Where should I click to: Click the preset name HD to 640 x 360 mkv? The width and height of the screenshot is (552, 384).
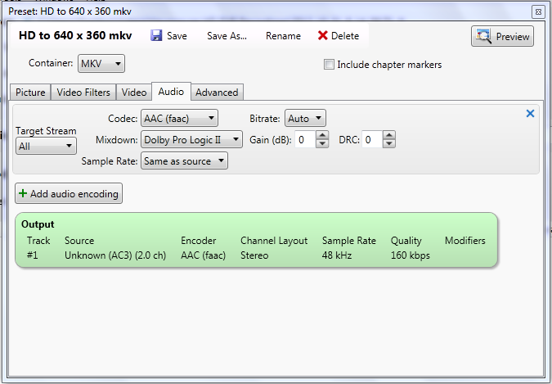tap(75, 35)
